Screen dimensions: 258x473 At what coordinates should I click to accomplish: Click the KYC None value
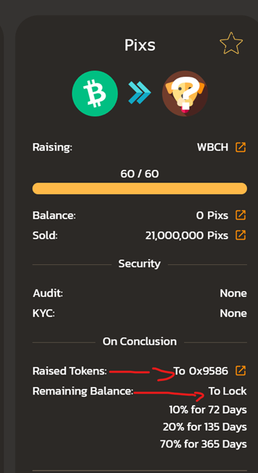pos(233,313)
